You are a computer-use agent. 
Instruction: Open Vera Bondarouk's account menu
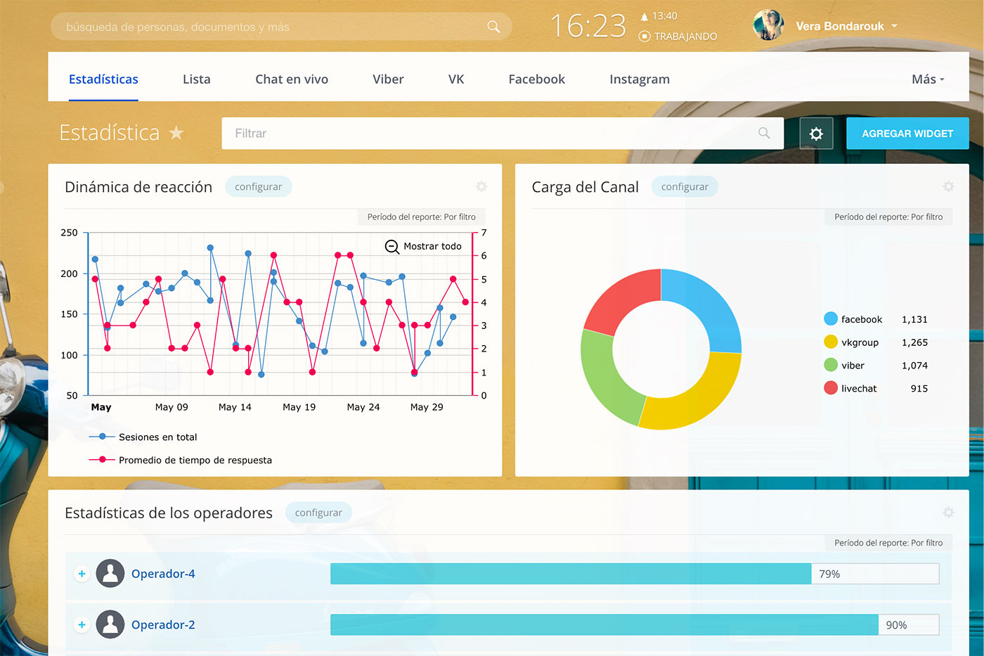[x=839, y=26]
